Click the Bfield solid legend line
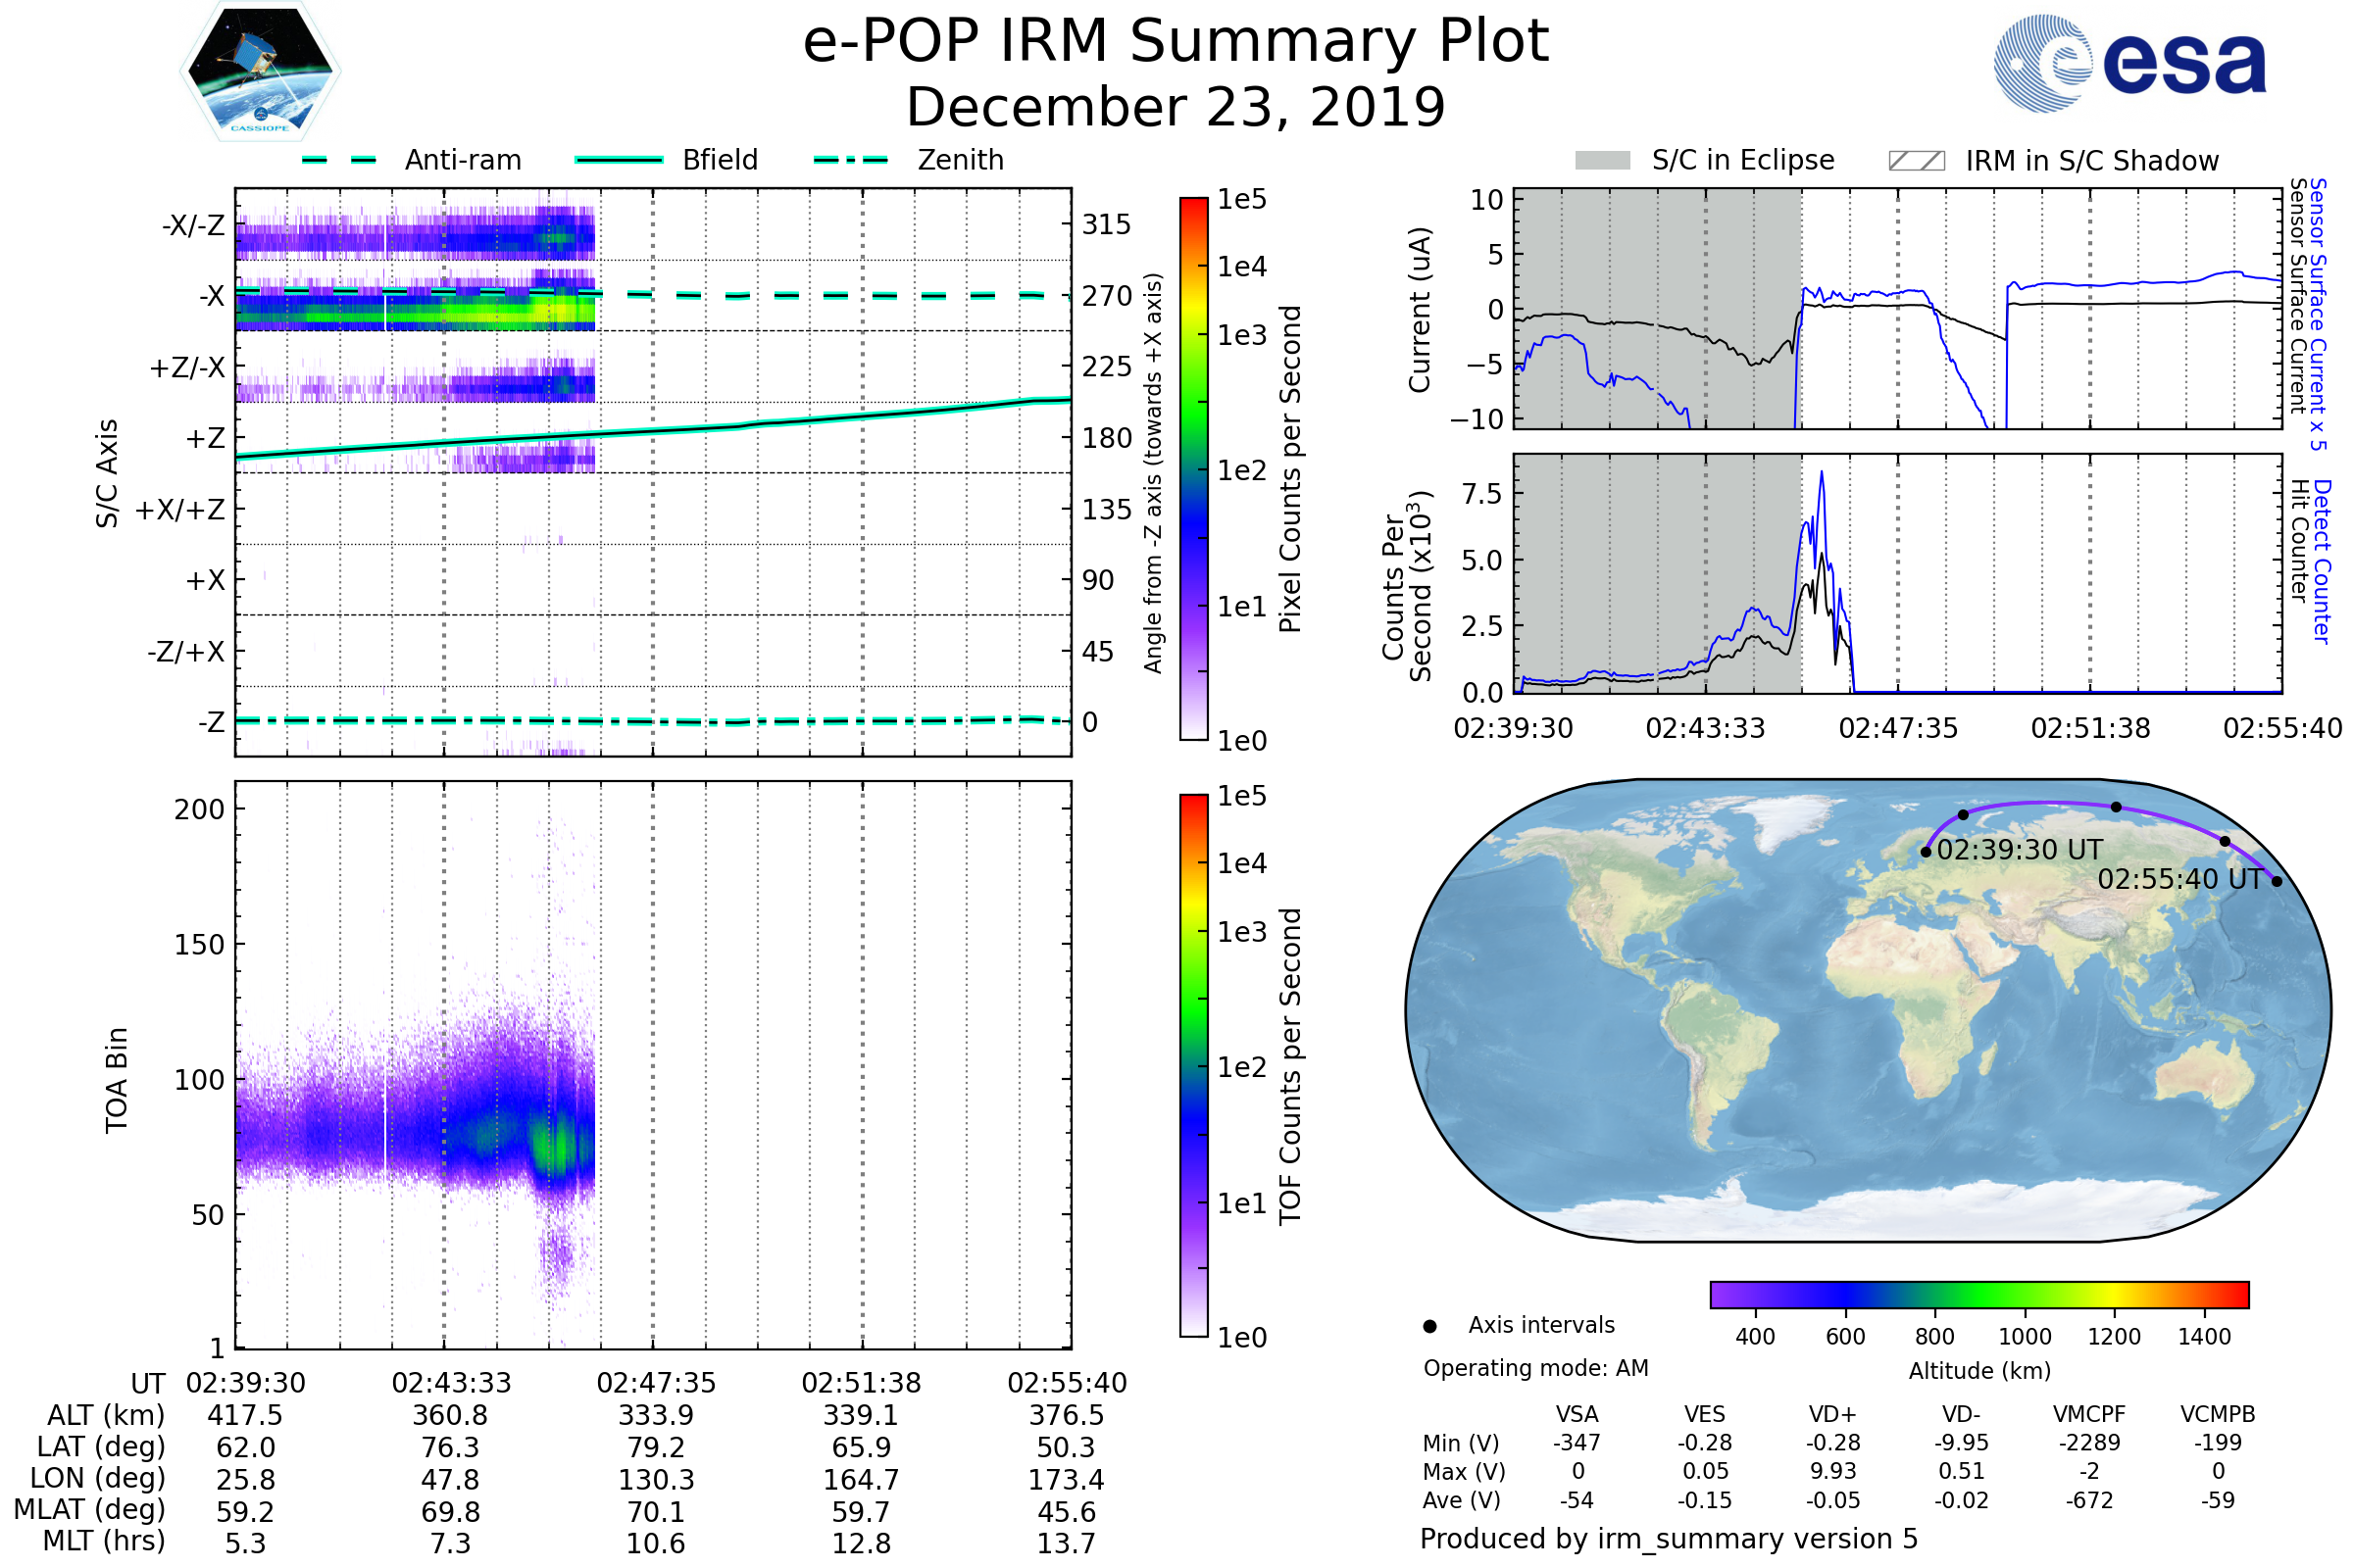This screenshot has width=2353, height=1568. [x=620, y=160]
